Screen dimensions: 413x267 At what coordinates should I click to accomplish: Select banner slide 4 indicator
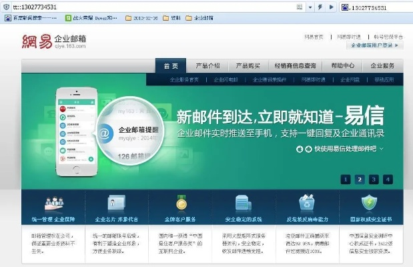[388, 179]
